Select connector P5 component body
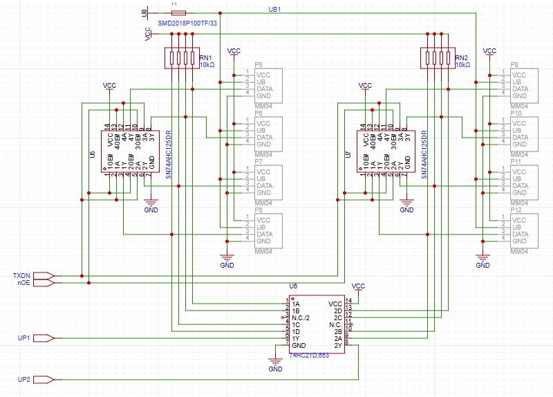The image size is (553, 397). pyautogui.click(x=268, y=86)
